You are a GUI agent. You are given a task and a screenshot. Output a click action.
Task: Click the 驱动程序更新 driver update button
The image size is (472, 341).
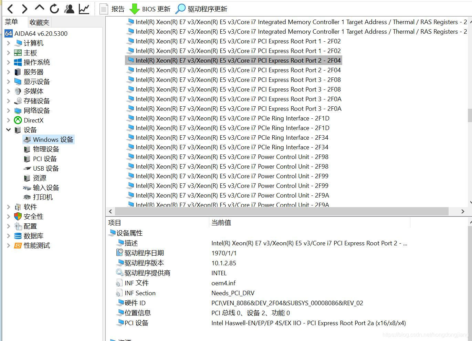(x=201, y=9)
